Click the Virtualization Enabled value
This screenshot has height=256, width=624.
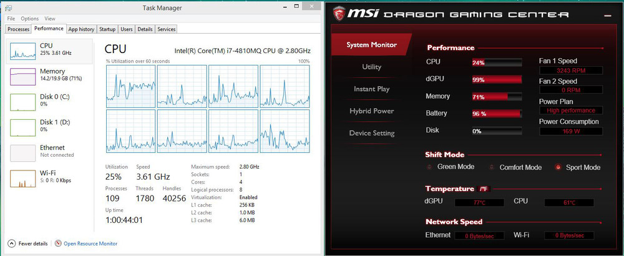pyautogui.click(x=248, y=197)
